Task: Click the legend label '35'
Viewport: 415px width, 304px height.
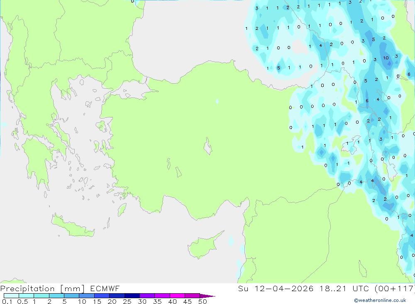Action: 157,302
